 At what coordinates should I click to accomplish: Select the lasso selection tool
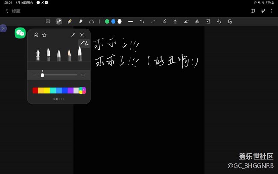92,21
